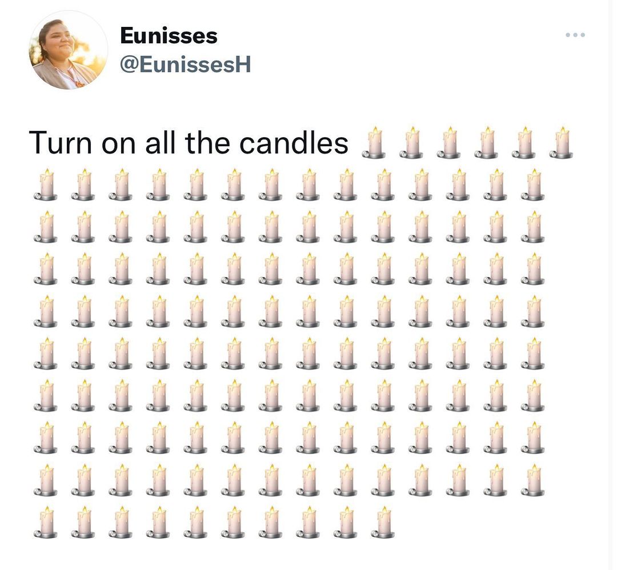Click the last candle in the second row
617x570 pixels.
coord(533,185)
